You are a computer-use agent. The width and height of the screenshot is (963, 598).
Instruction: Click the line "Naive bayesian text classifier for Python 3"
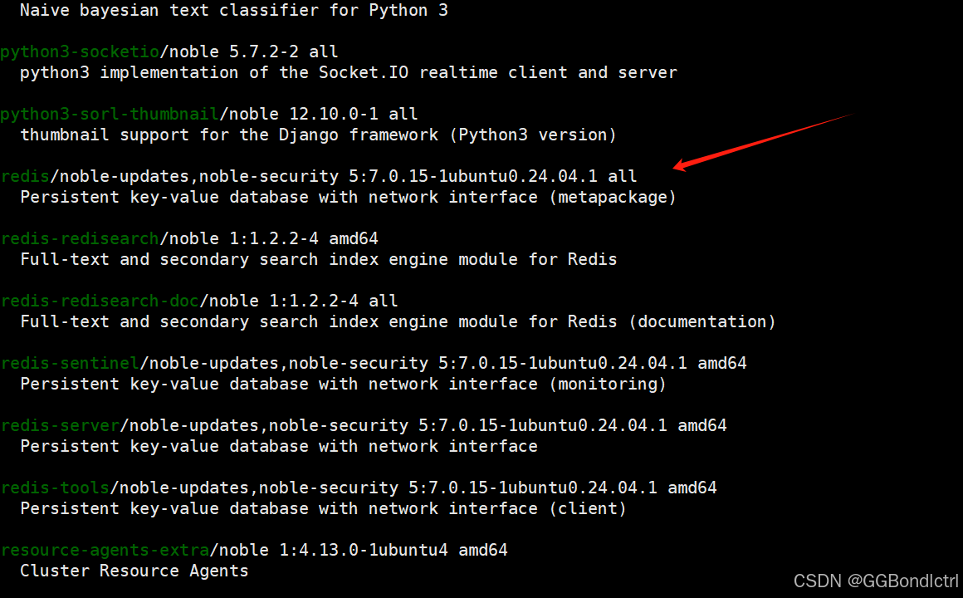click(x=234, y=11)
